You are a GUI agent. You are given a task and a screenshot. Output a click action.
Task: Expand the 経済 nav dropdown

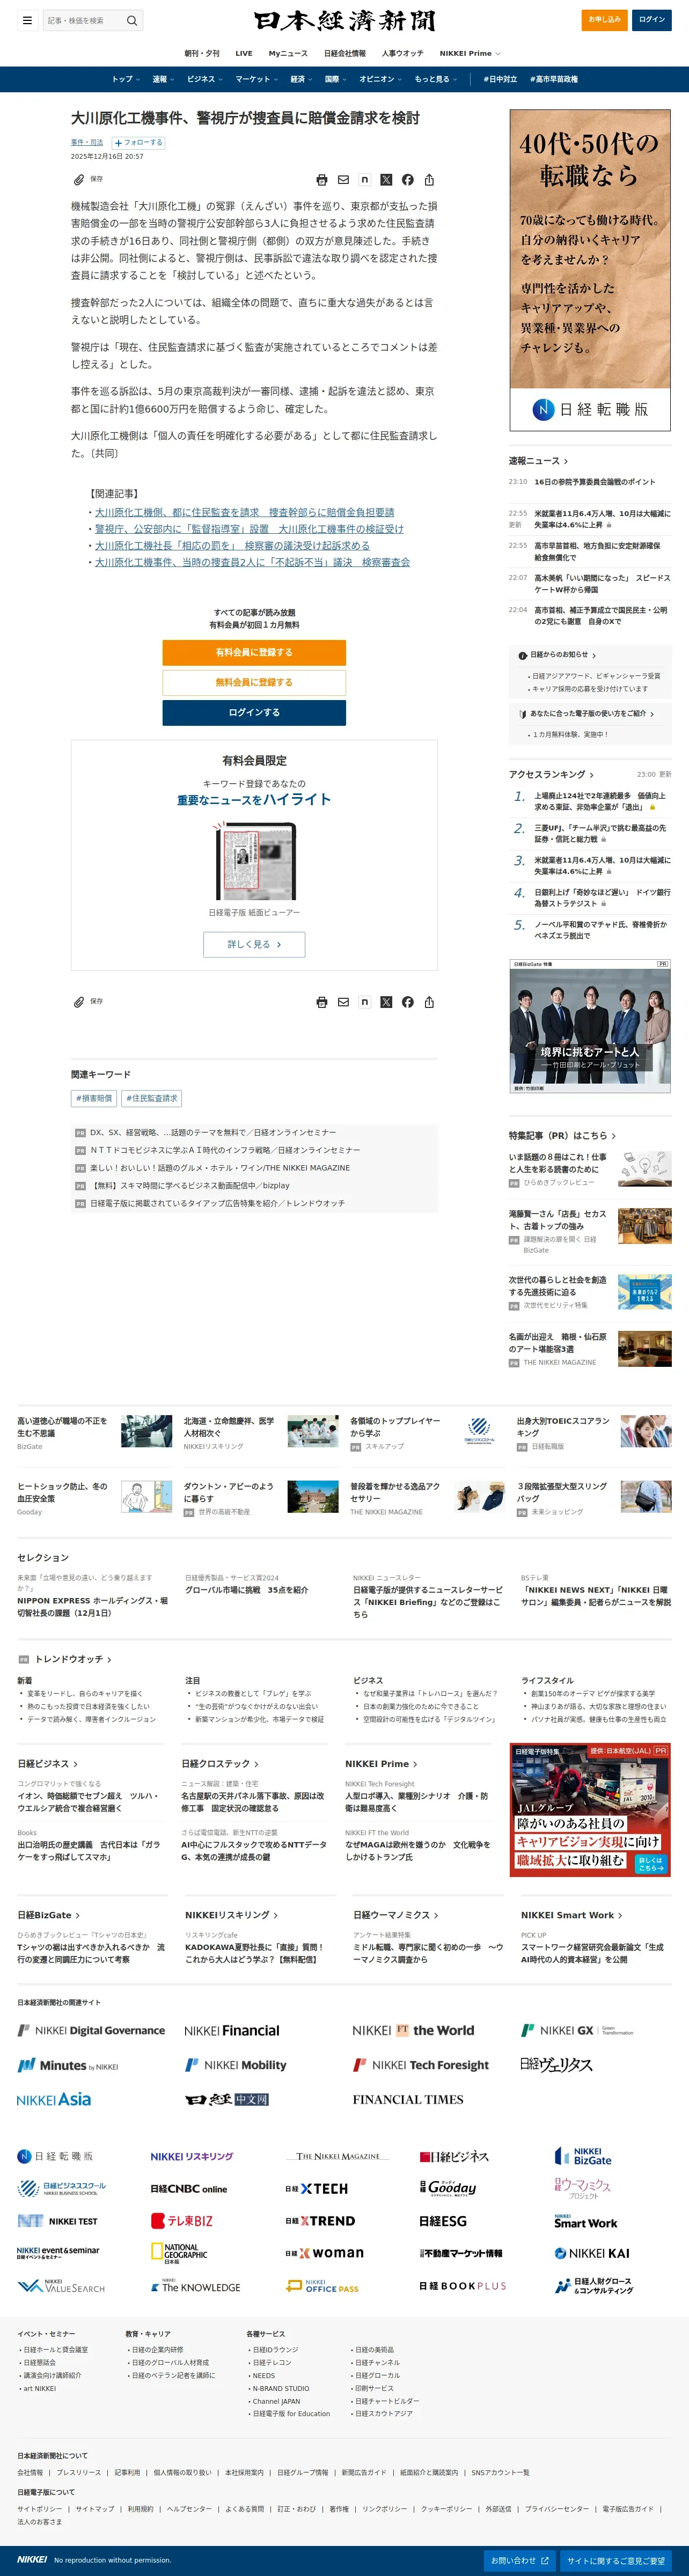point(301,79)
